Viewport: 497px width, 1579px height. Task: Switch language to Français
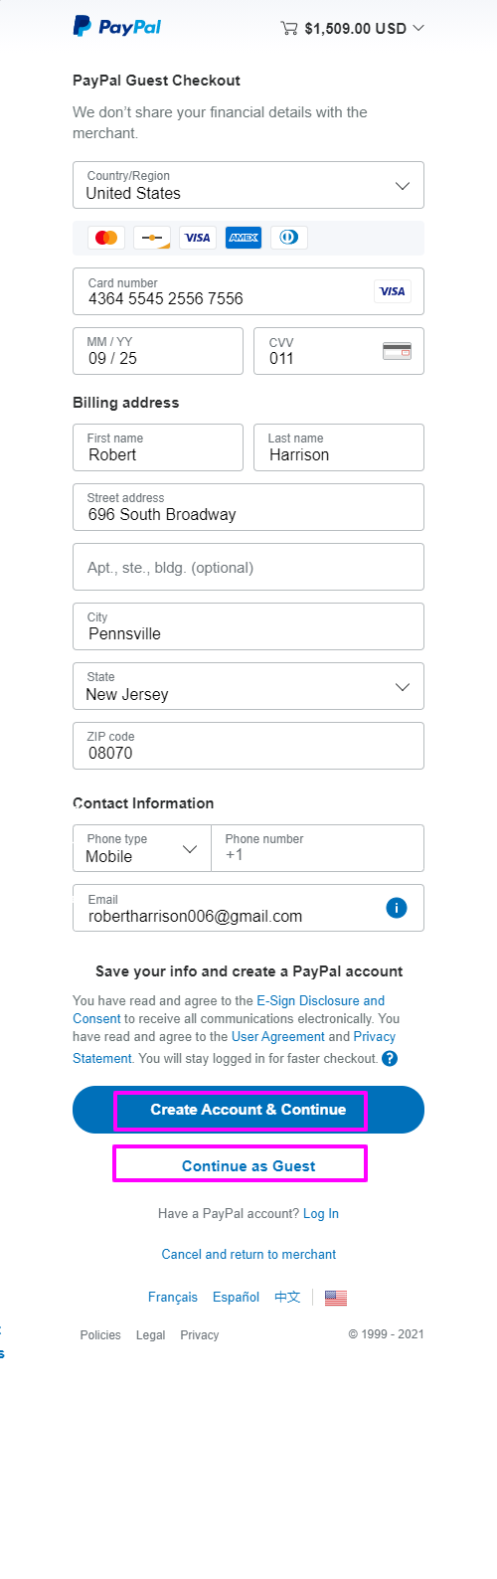[x=173, y=1297]
